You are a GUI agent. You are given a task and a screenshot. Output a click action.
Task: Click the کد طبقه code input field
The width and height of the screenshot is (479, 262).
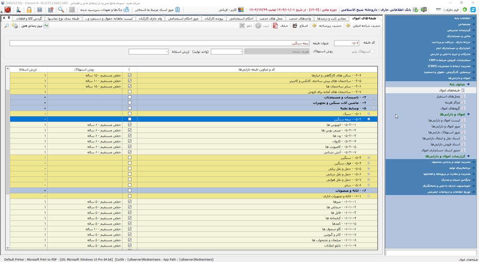tap(347, 43)
